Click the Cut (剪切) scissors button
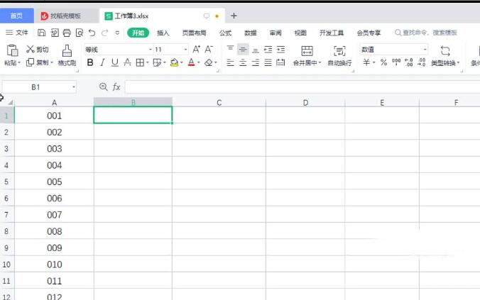480x300 pixels. pos(37,49)
